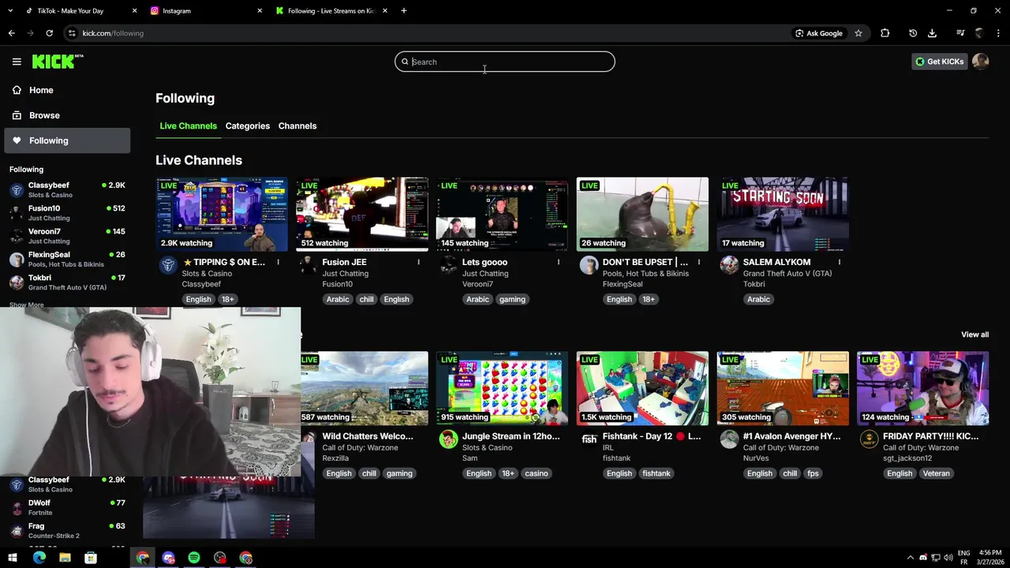This screenshot has height=568, width=1010.
Task: Click the Arabic tag under Fusion JEE
Action: coord(338,299)
